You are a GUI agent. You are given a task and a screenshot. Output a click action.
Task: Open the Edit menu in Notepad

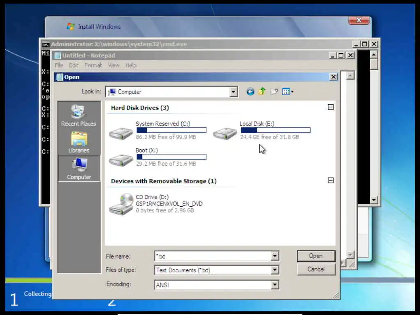[x=73, y=65]
